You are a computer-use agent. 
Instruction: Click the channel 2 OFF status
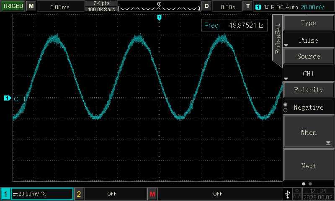(112, 194)
